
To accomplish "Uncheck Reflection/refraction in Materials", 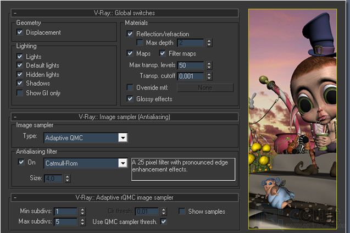I will (130, 34).
